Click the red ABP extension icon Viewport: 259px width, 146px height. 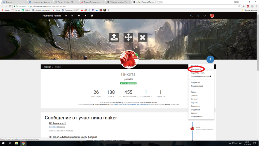248,6
